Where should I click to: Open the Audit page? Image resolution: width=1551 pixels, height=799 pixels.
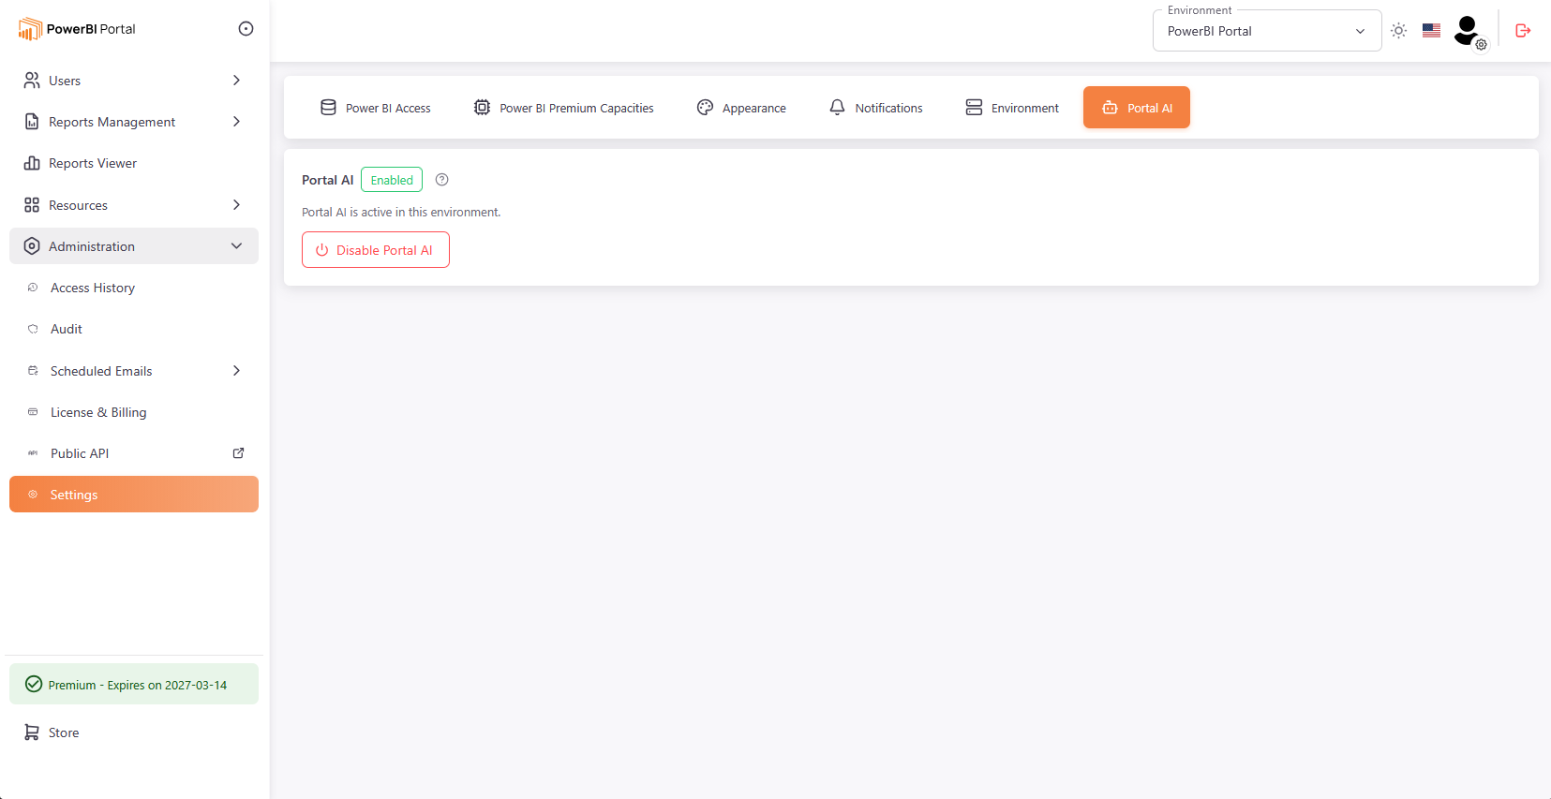pos(134,329)
